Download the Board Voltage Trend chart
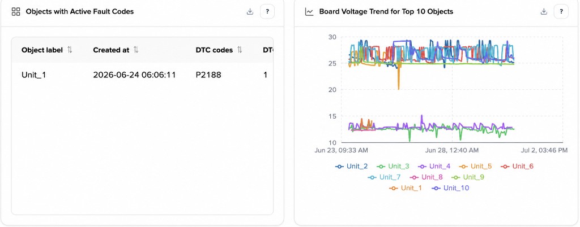This screenshot has height=227, width=580. (x=544, y=11)
